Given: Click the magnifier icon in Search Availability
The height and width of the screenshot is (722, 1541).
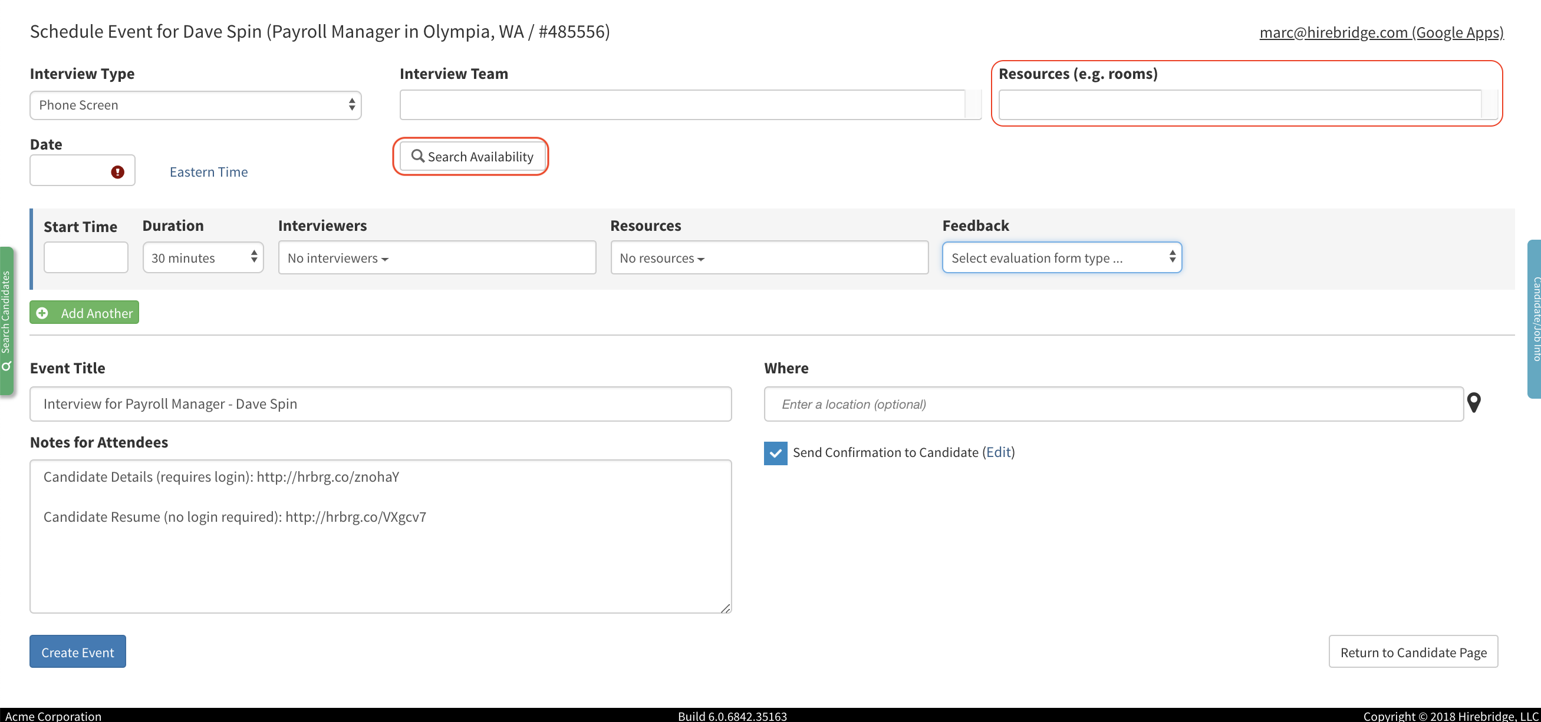Looking at the screenshot, I should [417, 156].
